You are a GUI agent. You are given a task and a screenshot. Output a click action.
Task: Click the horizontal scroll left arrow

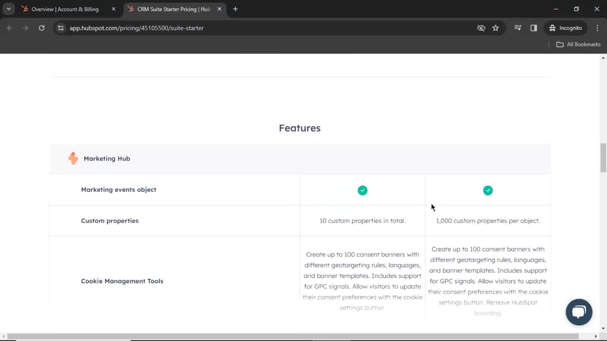[x=3, y=336]
